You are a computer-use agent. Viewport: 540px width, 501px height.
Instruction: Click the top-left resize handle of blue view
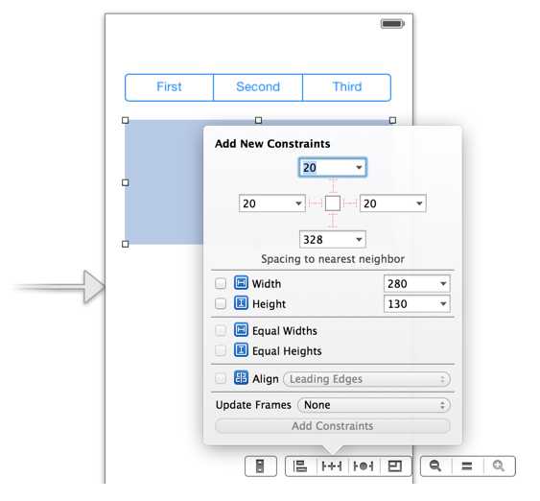(126, 120)
